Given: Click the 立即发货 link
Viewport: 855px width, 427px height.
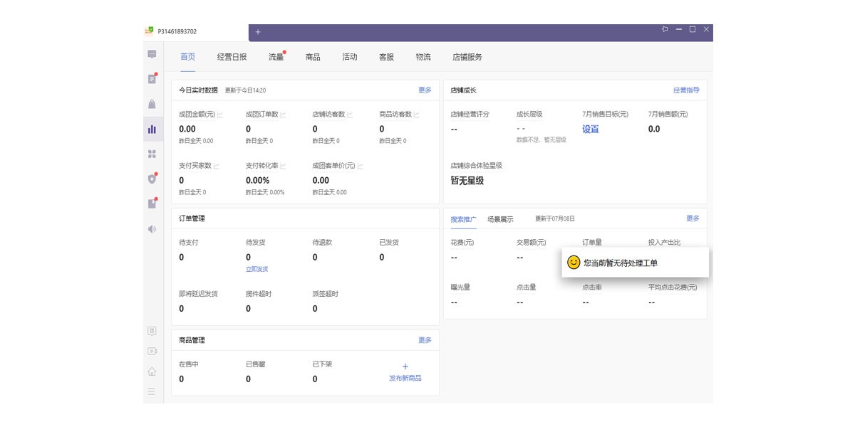Looking at the screenshot, I should point(257,269).
